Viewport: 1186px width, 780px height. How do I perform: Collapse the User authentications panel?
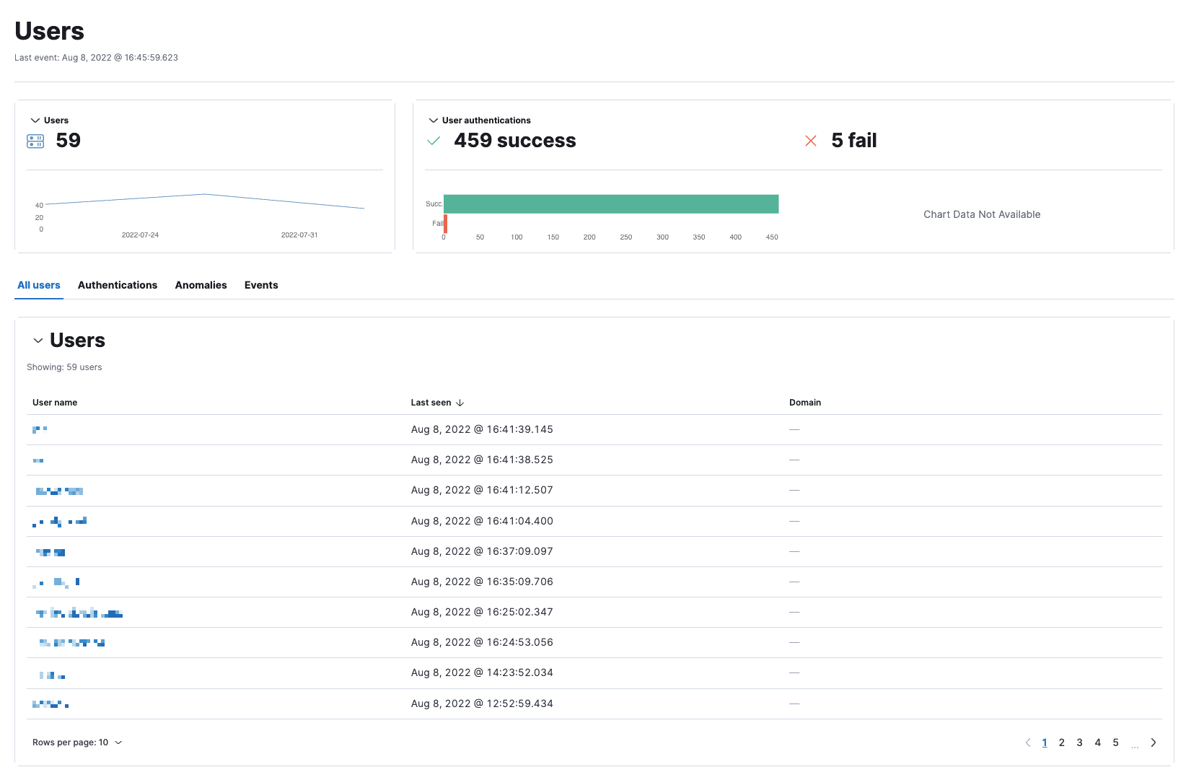pyautogui.click(x=433, y=120)
